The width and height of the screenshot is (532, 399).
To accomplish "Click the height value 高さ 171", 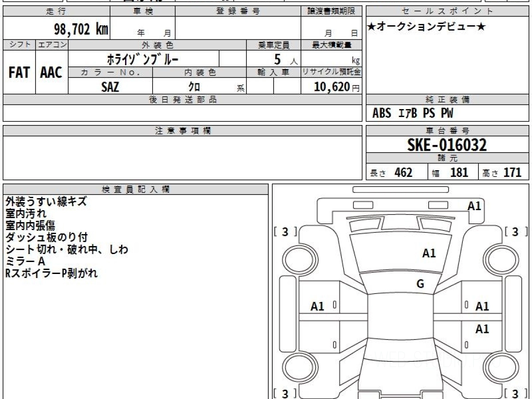I will 502,172.
